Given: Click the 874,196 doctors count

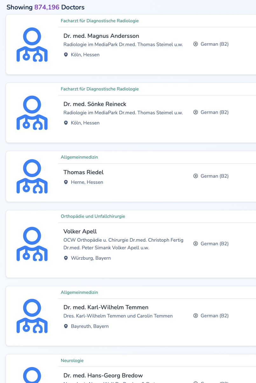Looking at the screenshot, I should (x=47, y=7).
